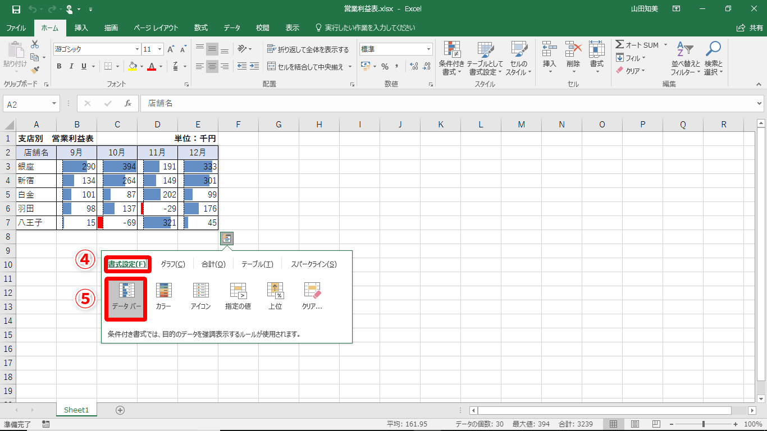Switch to the Insert ribbon tab
Viewport: 767px width, 431px height.
tap(81, 27)
